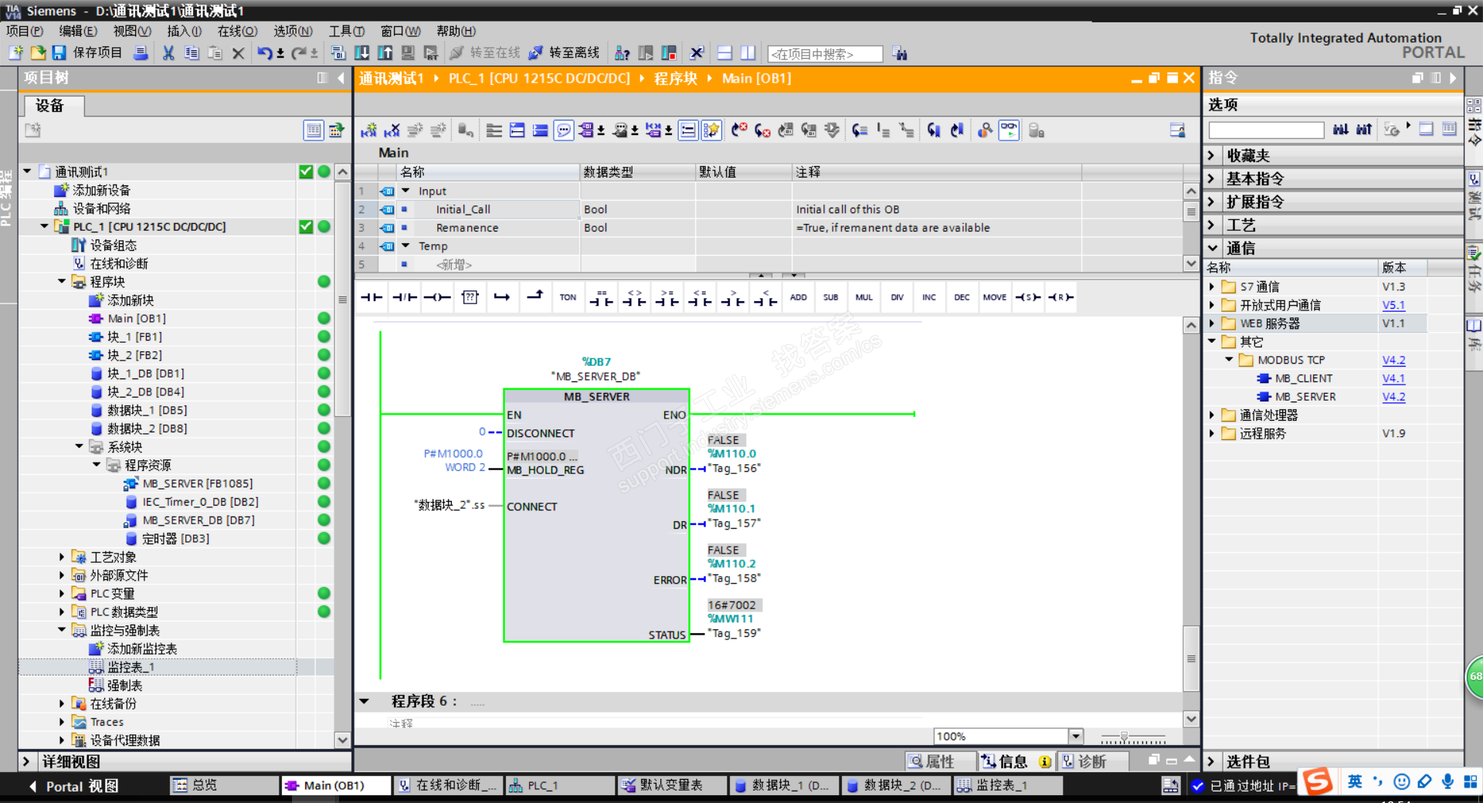Screen dimensions: 1483x803
Task: Expand the 工艺对象 folder
Action: (x=62, y=557)
